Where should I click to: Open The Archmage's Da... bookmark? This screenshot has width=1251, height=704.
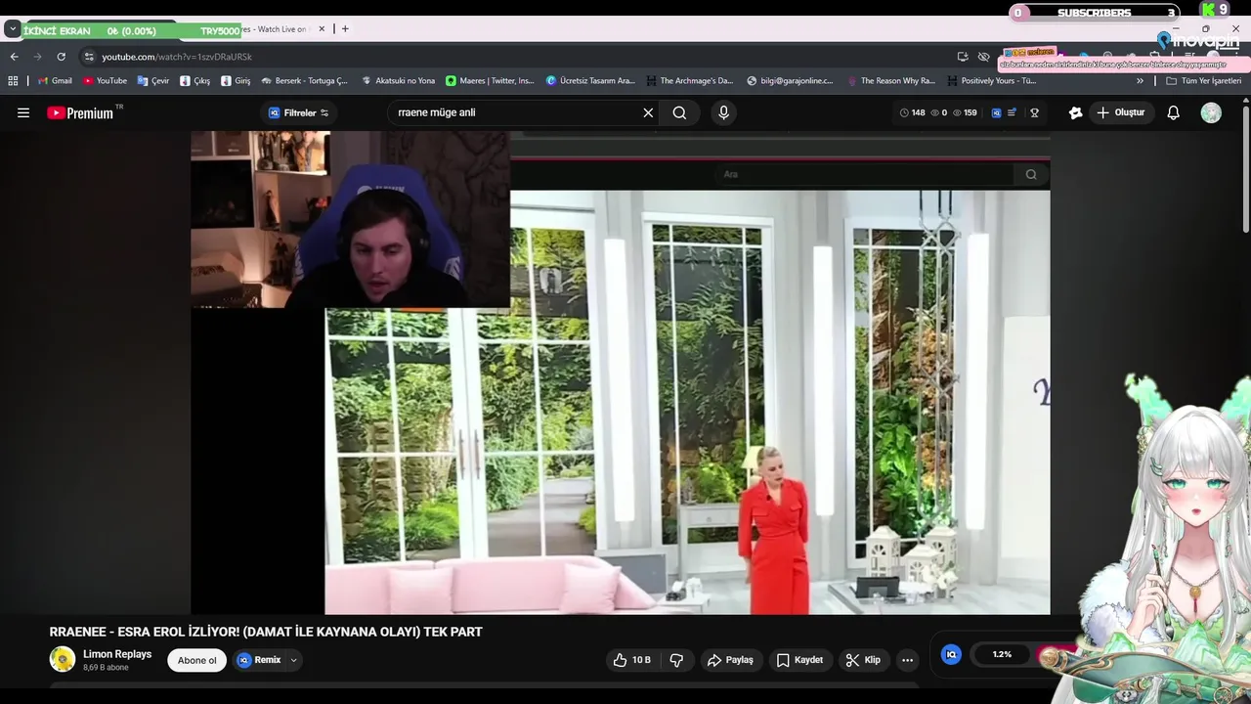tap(690, 81)
